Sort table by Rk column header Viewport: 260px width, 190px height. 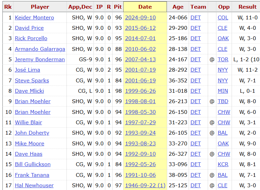click(x=8, y=7)
